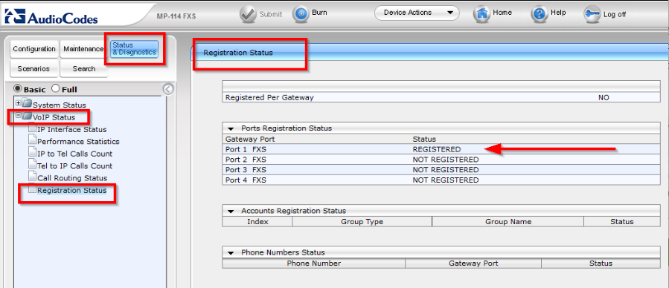This screenshot has width=669, height=288.
Task: Open the Status & Diagnostics tab
Action: [135, 49]
